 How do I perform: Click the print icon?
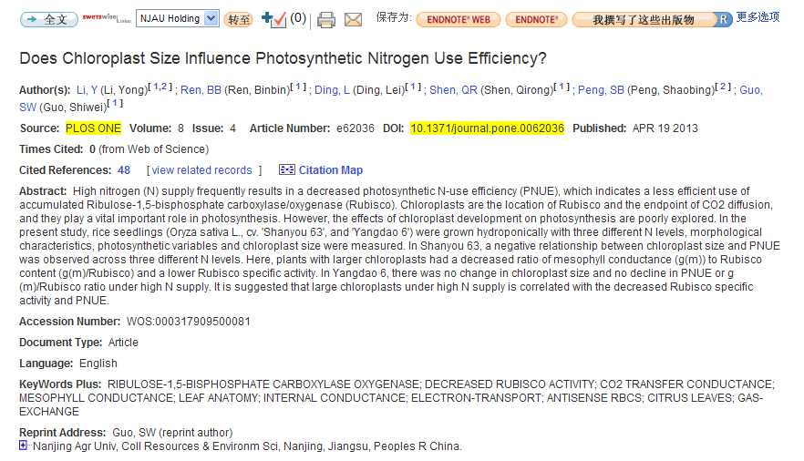326,19
